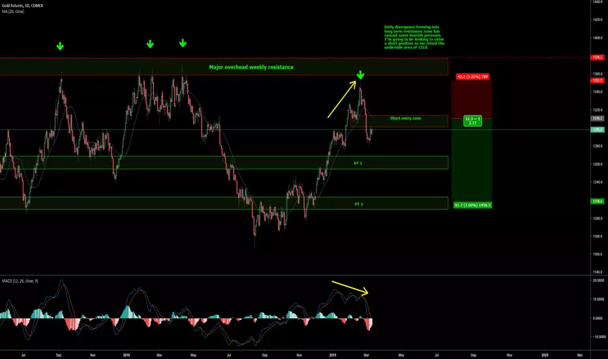Click the 20.0000 MACD axis label

click(x=598, y=280)
